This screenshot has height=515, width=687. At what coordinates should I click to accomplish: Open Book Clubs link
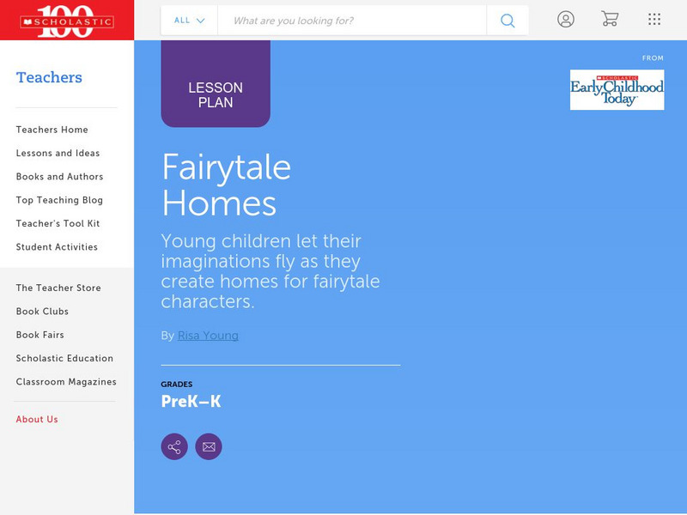tap(42, 312)
